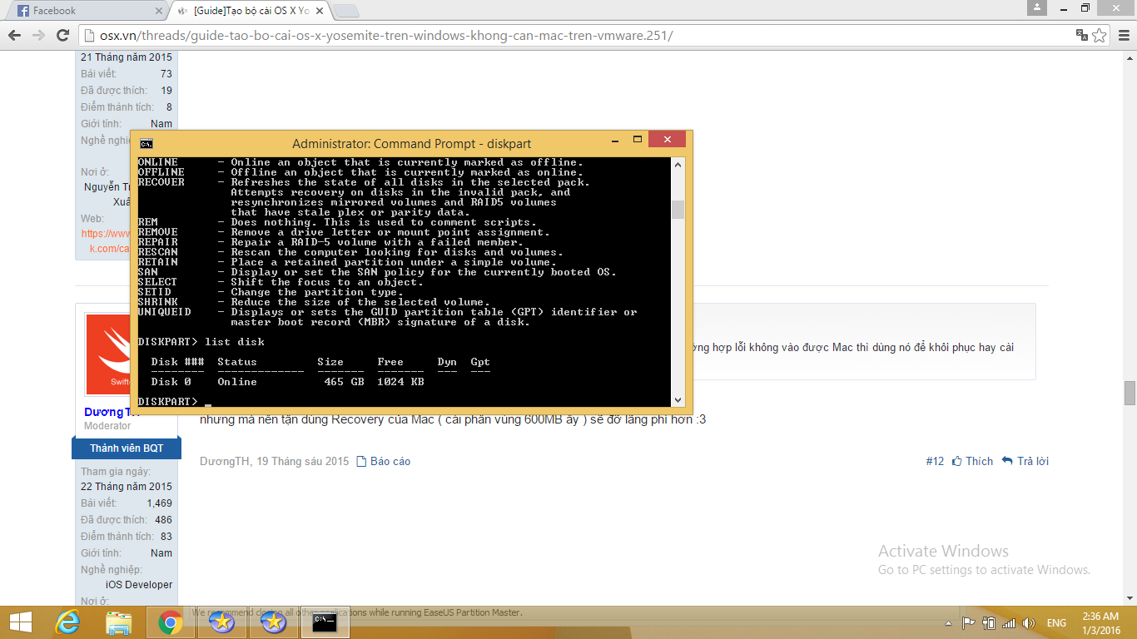Viewport: 1137px width, 639px height.
Task: Click the Chrome back arrow
Action: click(14, 36)
